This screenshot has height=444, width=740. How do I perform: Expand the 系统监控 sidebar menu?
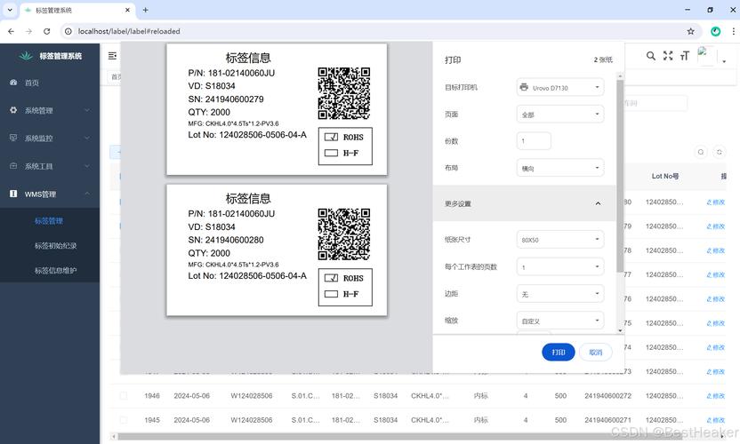point(50,139)
